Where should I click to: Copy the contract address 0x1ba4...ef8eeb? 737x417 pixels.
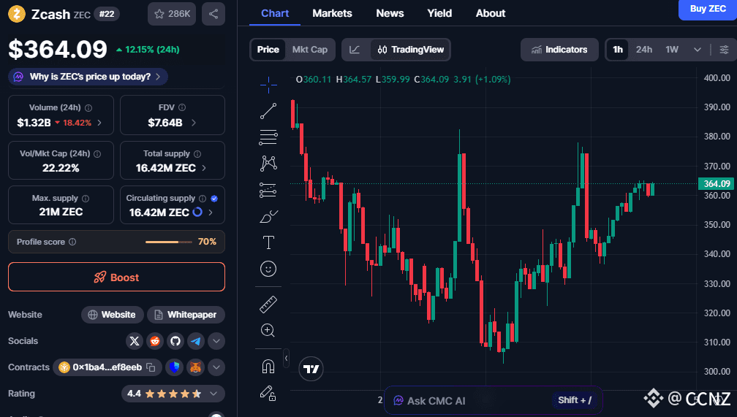151,367
